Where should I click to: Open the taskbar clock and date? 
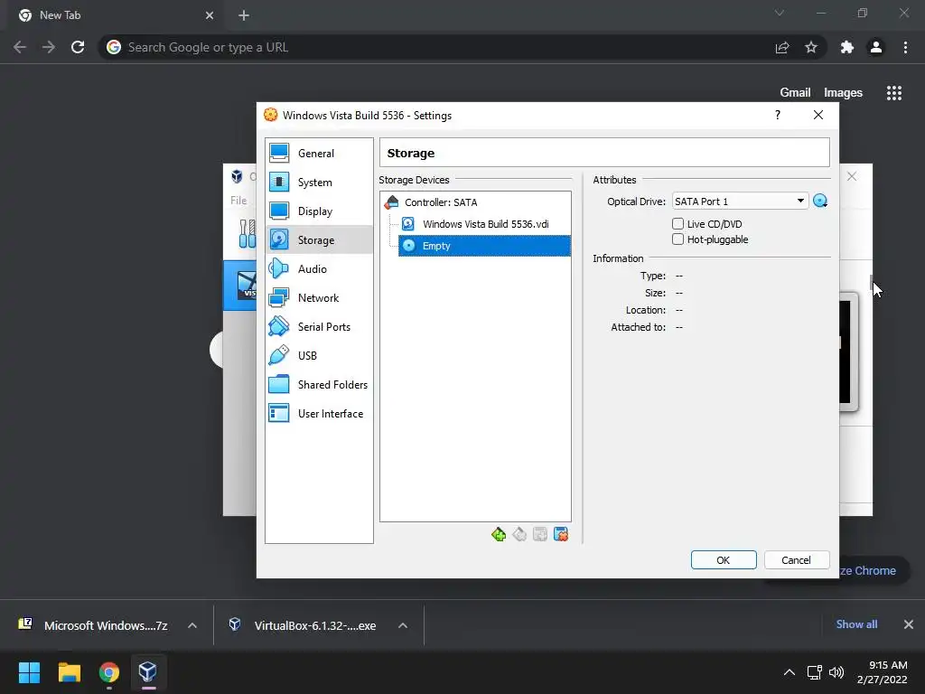click(x=882, y=672)
